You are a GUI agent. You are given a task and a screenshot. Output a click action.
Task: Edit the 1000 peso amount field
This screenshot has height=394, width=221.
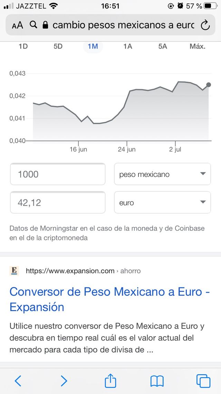pyautogui.click(x=57, y=174)
